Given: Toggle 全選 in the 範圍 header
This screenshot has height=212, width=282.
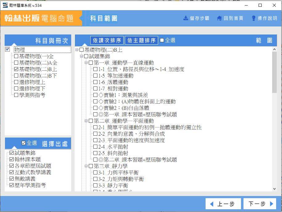Looking at the screenshot, I should [x=162, y=40].
